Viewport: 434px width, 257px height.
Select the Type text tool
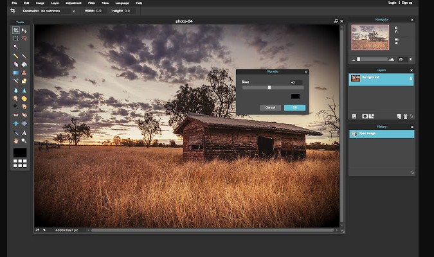click(24, 133)
